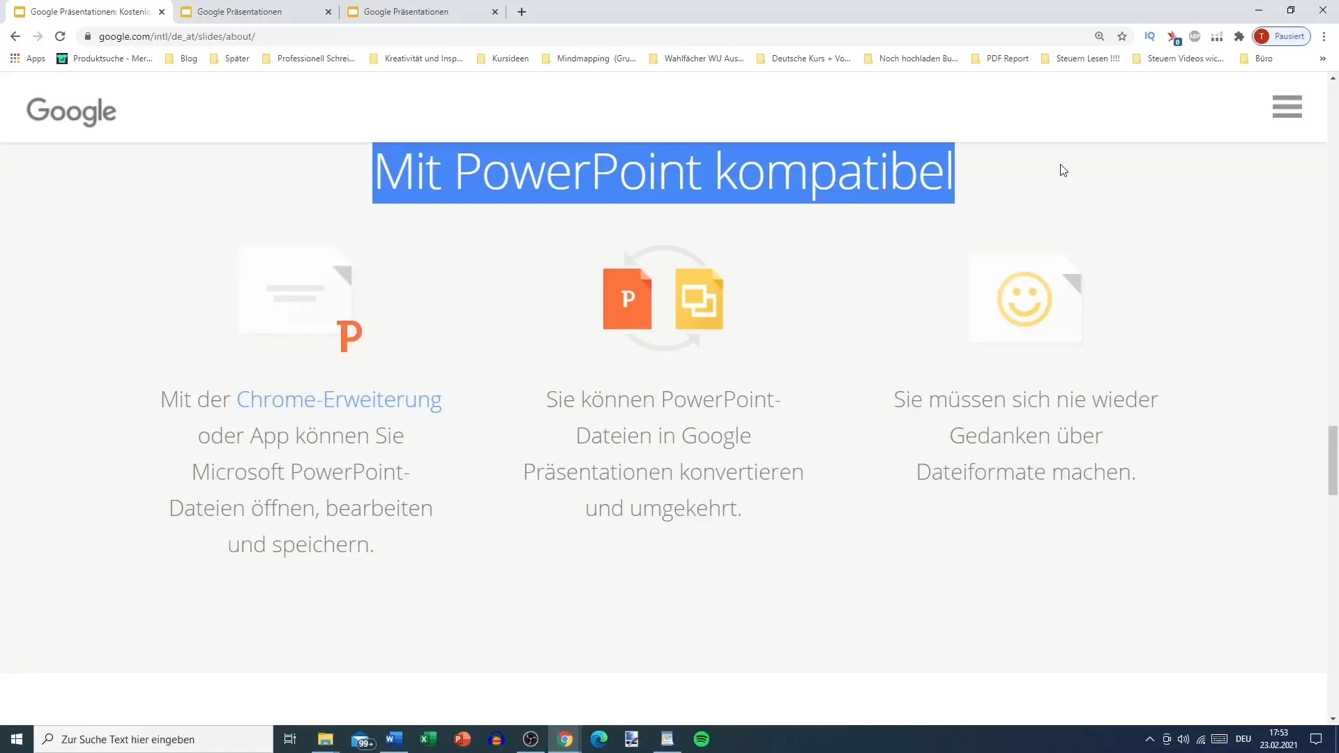Screen dimensions: 1339x753
Task: Switch to the second Google Präsentationen tab
Action: coord(255,12)
